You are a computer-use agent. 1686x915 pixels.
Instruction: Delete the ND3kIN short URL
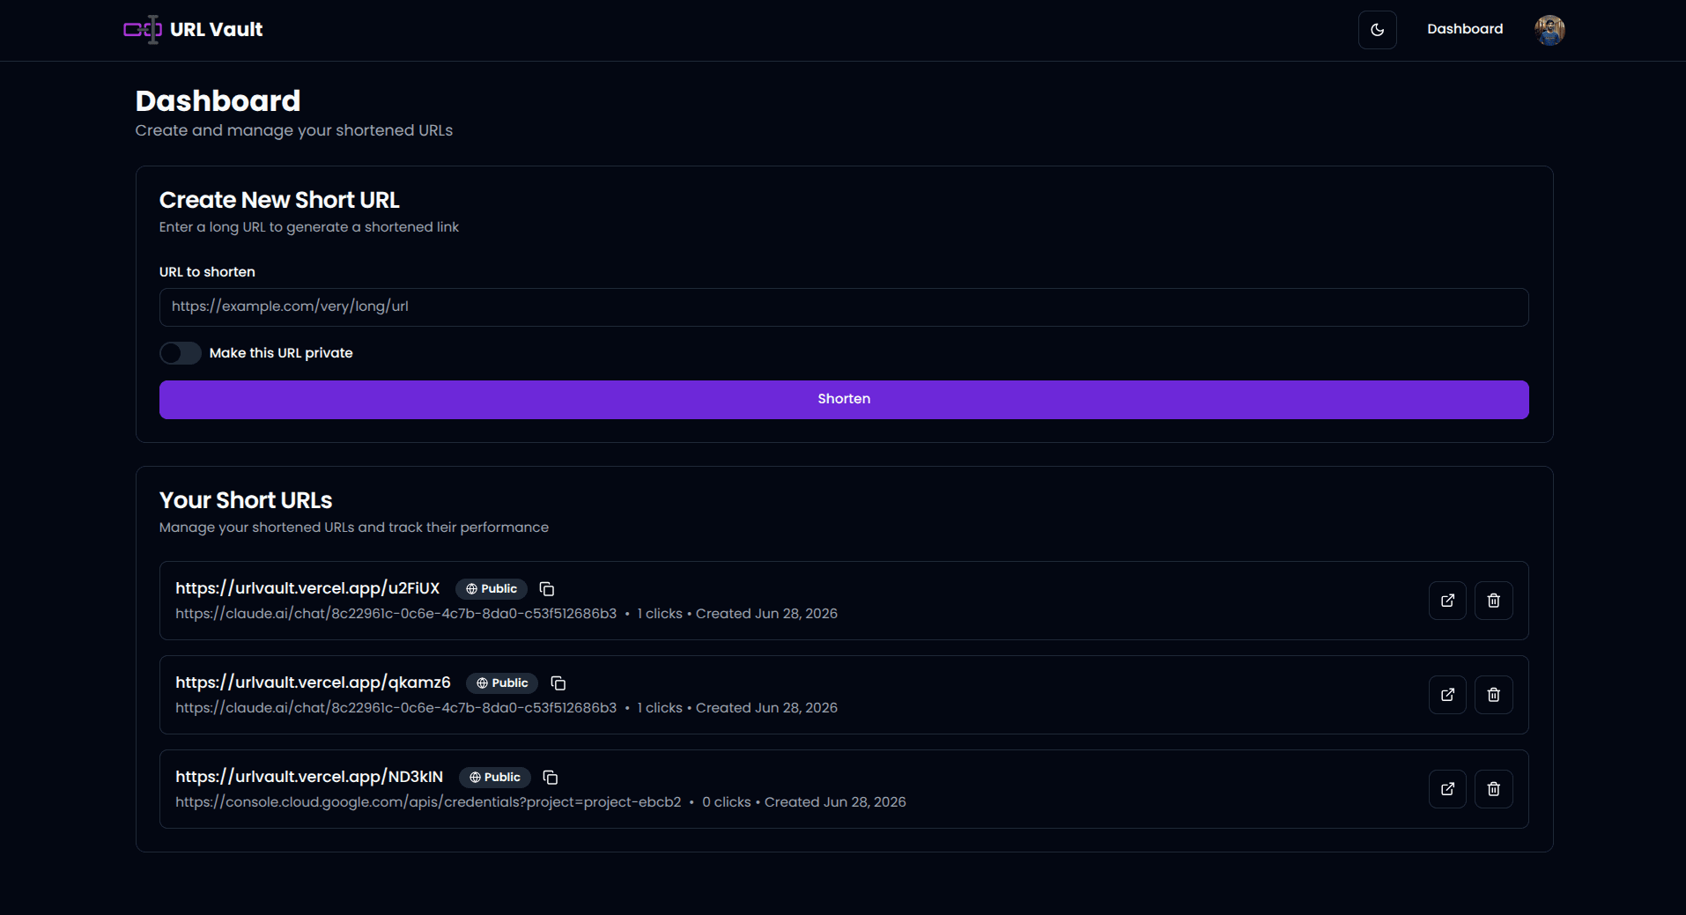pos(1494,789)
